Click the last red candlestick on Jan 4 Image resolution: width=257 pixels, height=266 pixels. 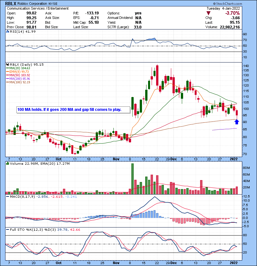236,112
